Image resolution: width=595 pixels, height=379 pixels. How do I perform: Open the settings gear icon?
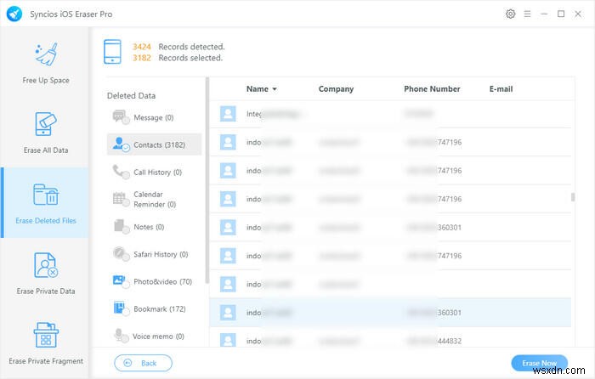(510, 14)
